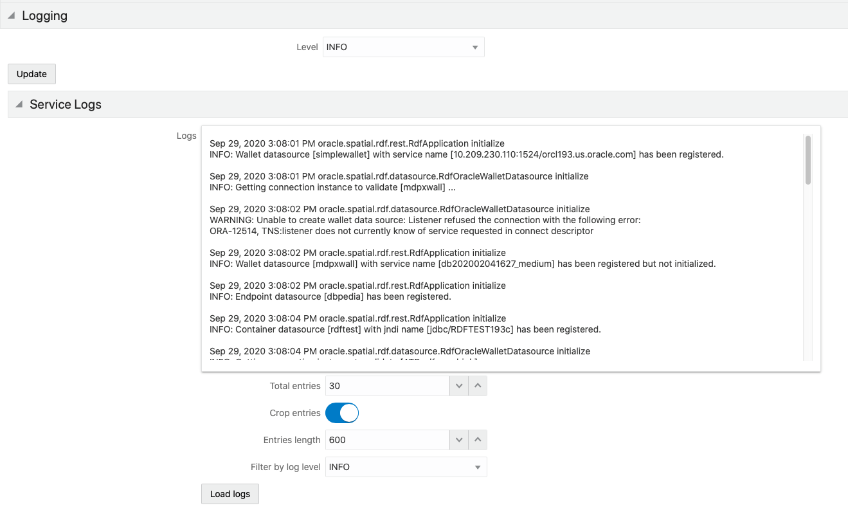Click the 'Wallet datasource [simplewallet]' log line
Screen dimensions: 848x510
(467, 154)
